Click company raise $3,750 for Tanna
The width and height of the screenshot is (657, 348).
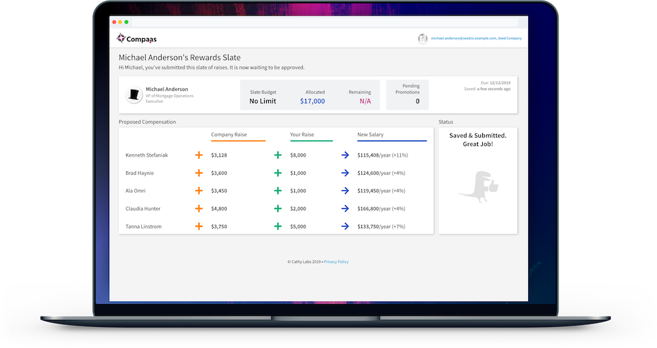pyautogui.click(x=219, y=227)
